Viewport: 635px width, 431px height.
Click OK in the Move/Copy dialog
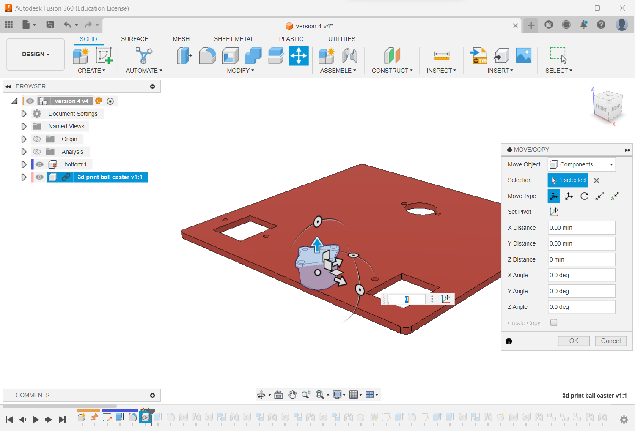[x=573, y=341]
